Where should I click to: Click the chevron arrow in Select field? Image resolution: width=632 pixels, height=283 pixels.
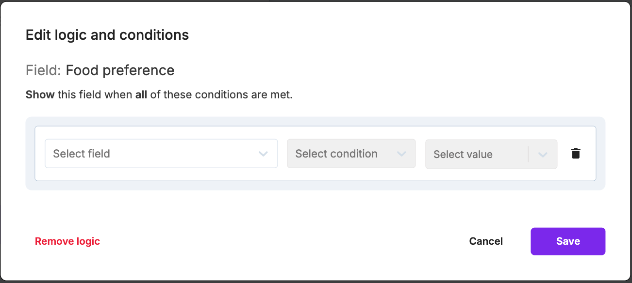coord(263,154)
